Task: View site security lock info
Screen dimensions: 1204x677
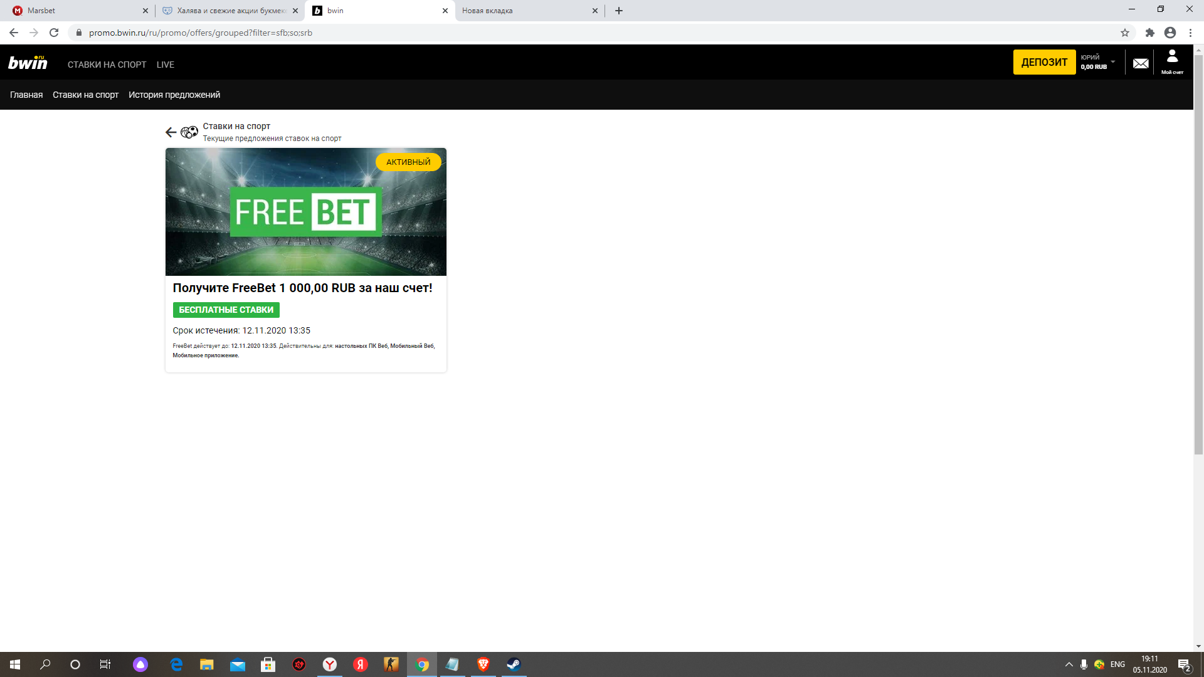Action: click(x=78, y=33)
